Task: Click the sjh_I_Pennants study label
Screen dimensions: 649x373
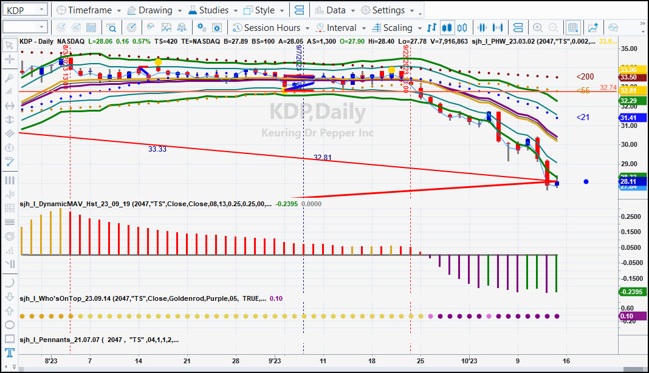Action: (99, 340)
